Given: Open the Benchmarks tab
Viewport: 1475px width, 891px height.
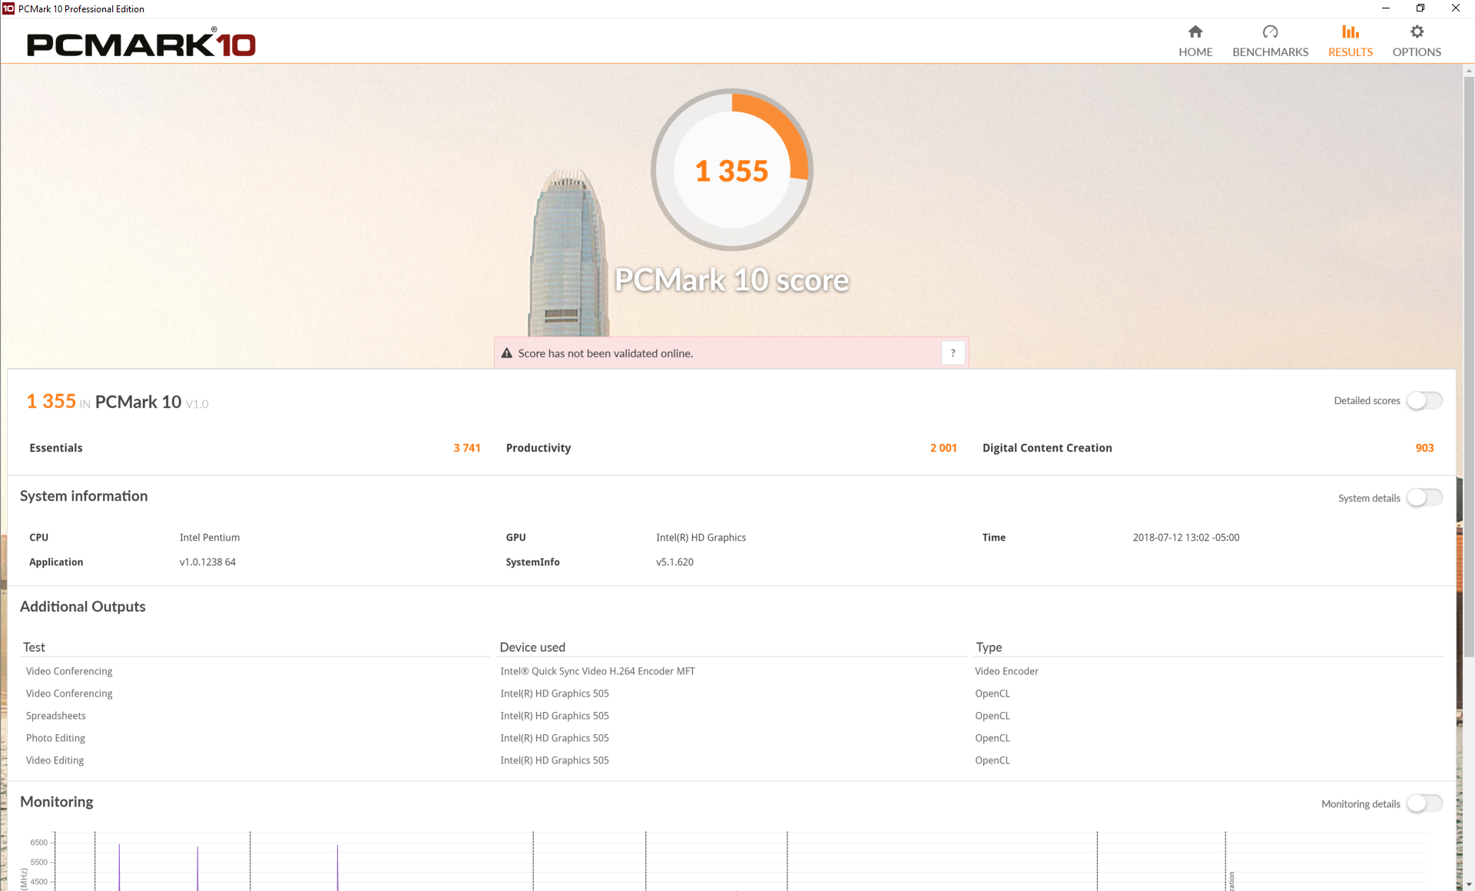Looking at the screenshot, I should 1270,41.
